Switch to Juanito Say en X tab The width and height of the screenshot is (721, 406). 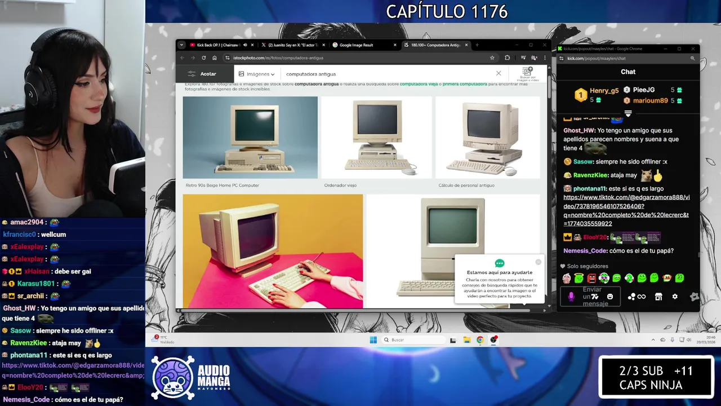[x=293, y=45]
